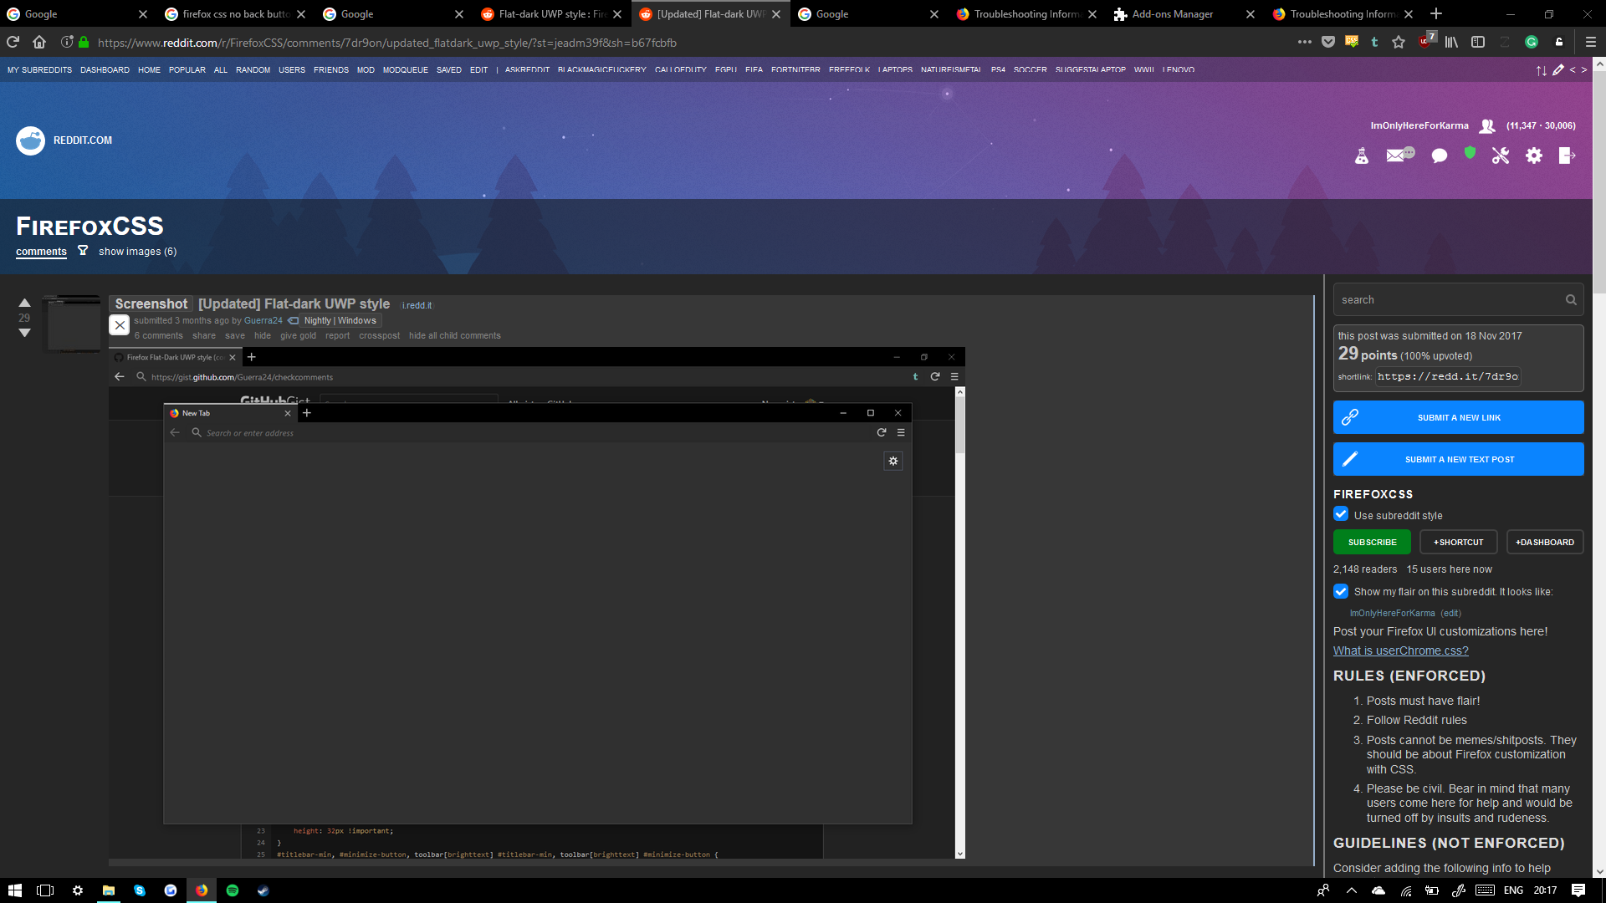The width and height of the screenshot is (1606, 903).
Task: Open the logout door icon
Action: tap(1567, 156)
